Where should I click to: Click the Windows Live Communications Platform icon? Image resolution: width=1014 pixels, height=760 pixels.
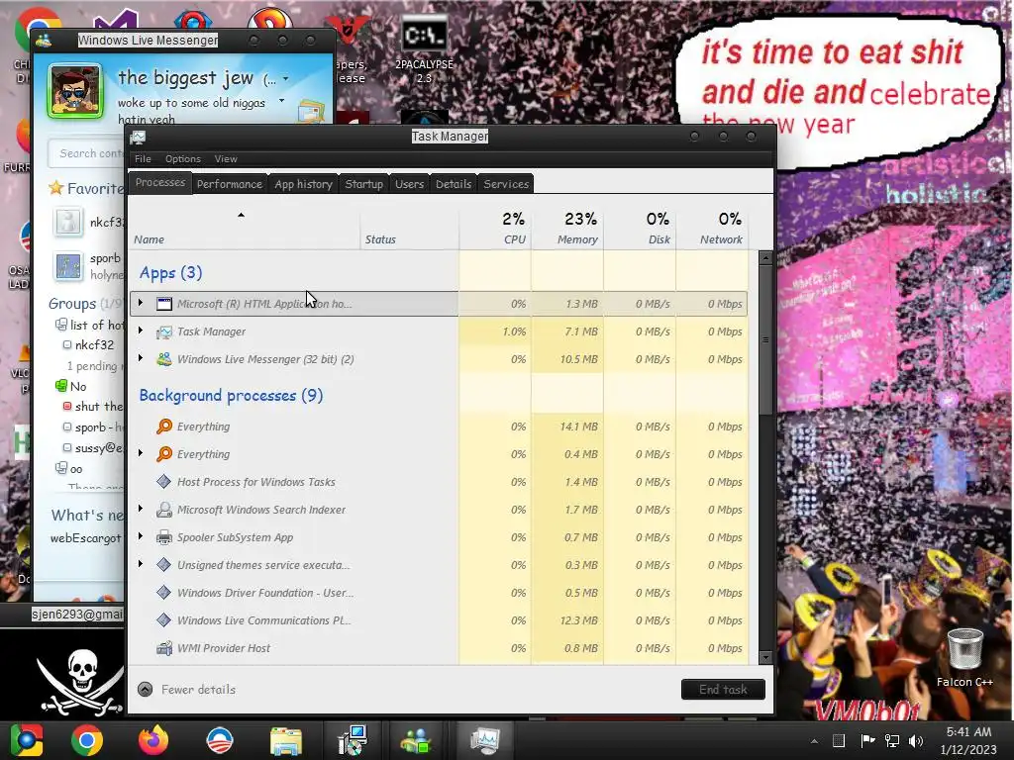point(164,620)
